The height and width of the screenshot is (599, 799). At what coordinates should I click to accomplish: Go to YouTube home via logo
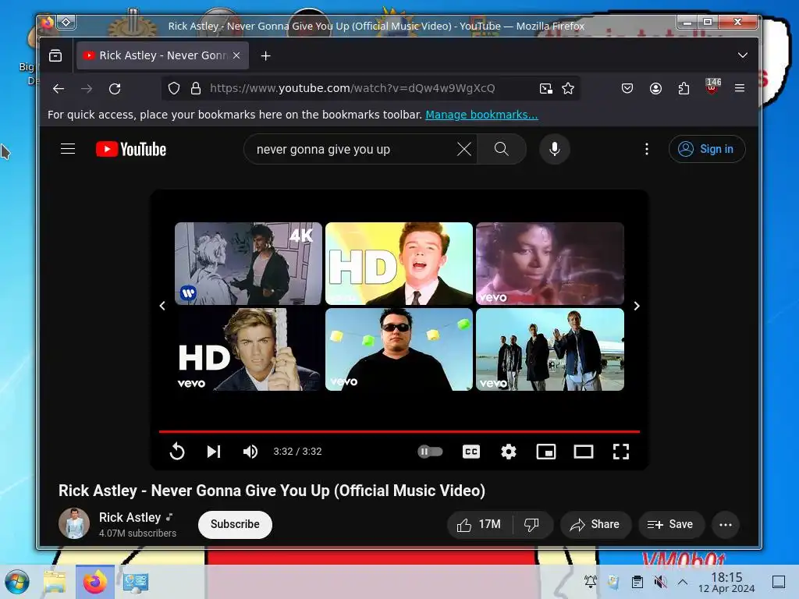point(131,149)
